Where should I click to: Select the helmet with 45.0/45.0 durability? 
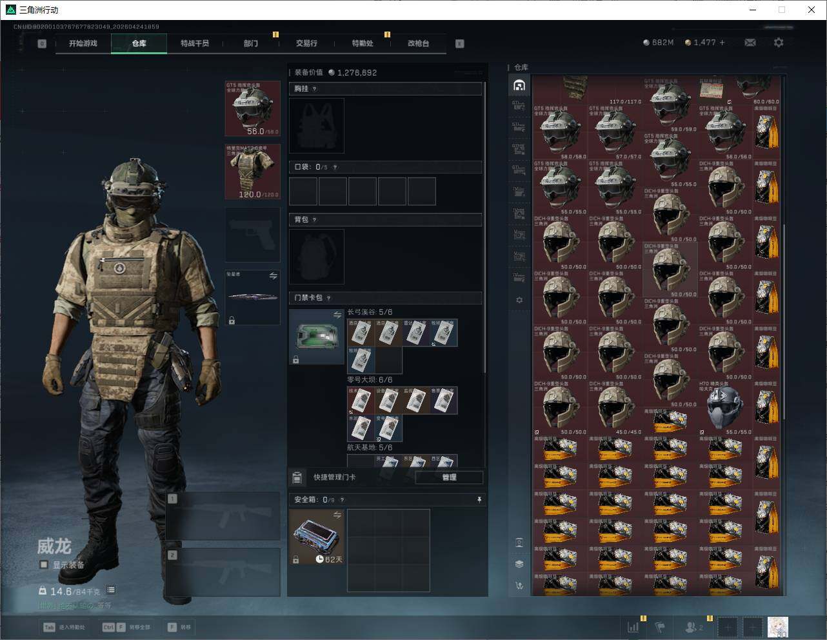[615, 407]
